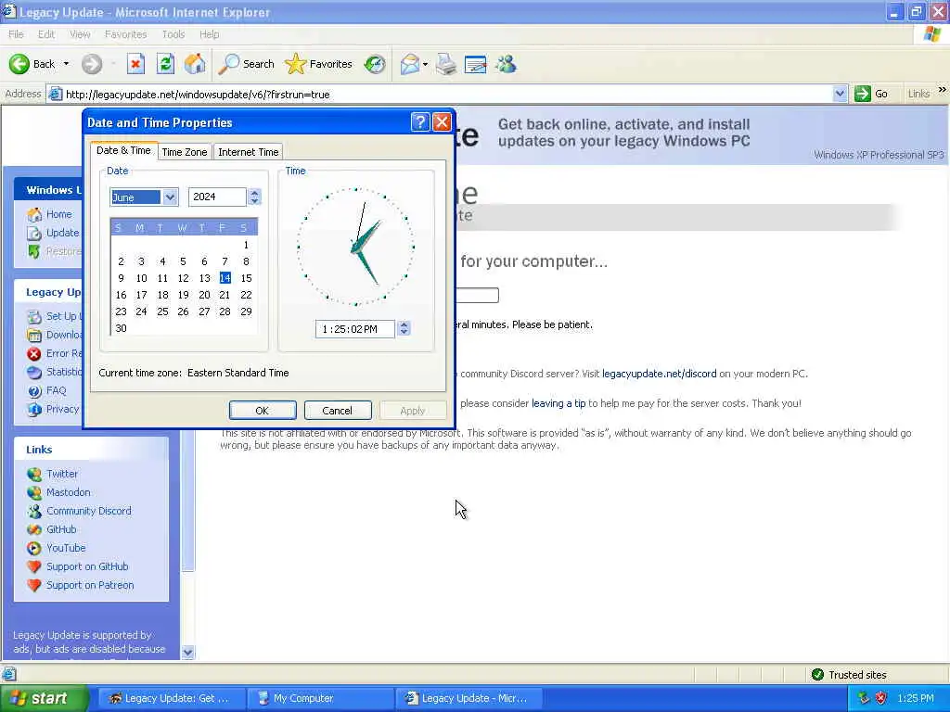Image resolution: width=950 pixels, height=712 pixels.
Task: Decrease the year with the down arrow
Action: point(254,201)
